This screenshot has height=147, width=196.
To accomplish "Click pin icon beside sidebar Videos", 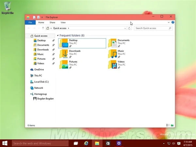I will (53, 63).
